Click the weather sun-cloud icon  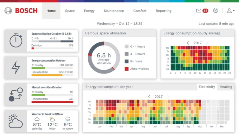(16, 121)
